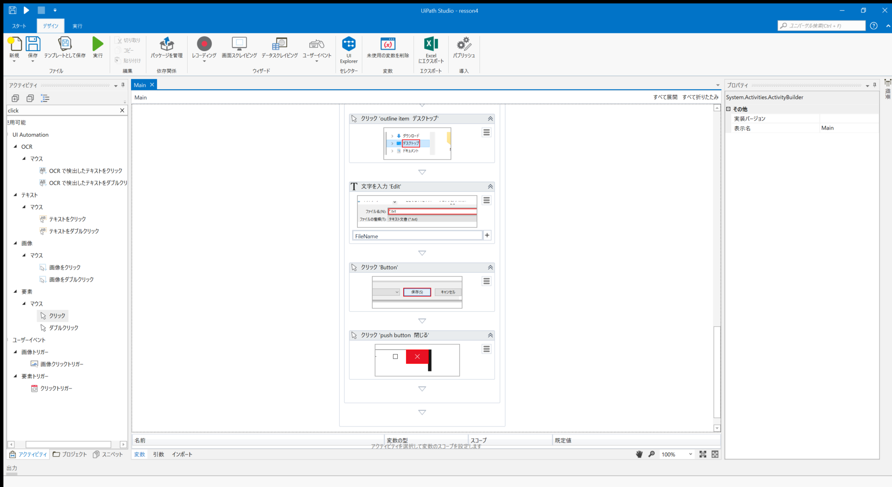Screen dimensions: 892x487
Task: Open the 引数 tab at the bottom
Action: (x=158, y=454)
